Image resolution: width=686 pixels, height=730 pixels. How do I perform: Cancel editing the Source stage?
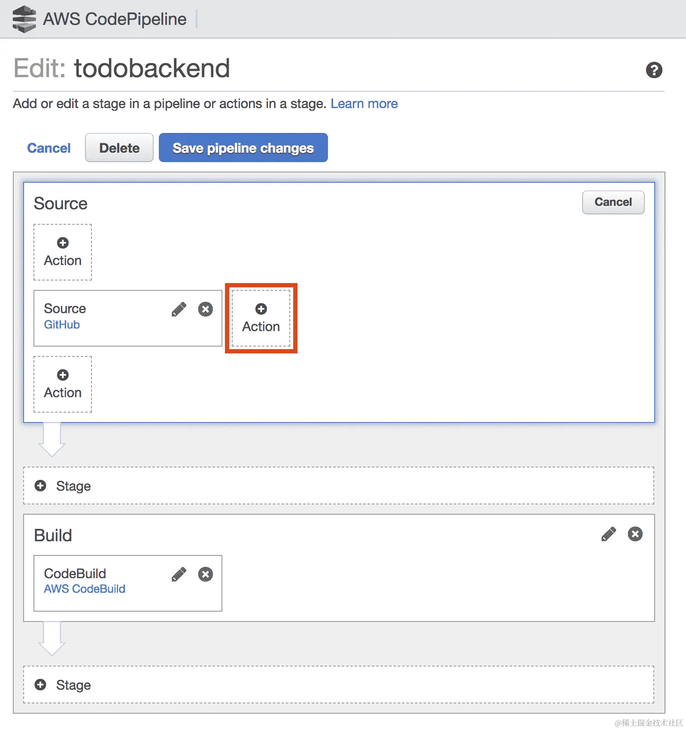(613, 202)
